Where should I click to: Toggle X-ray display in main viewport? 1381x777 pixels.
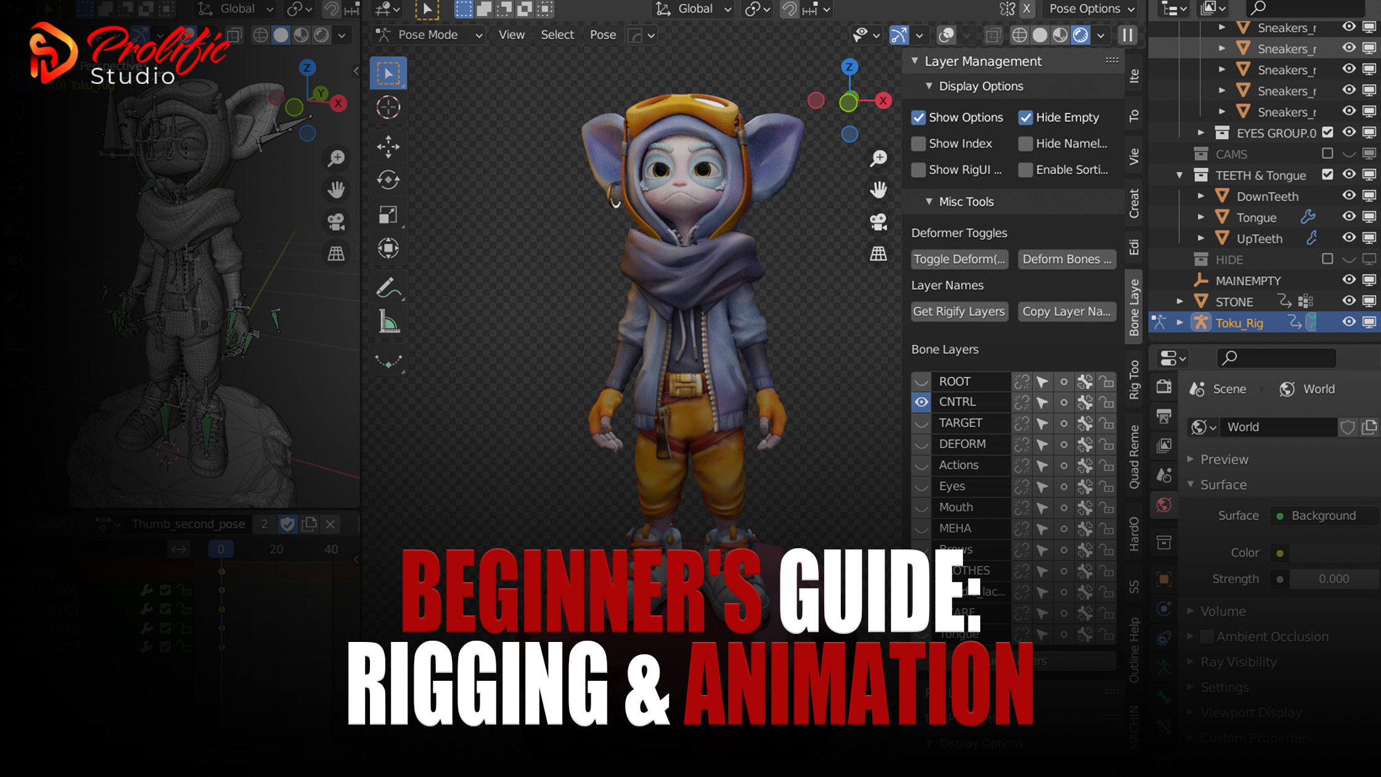[993, 35]
